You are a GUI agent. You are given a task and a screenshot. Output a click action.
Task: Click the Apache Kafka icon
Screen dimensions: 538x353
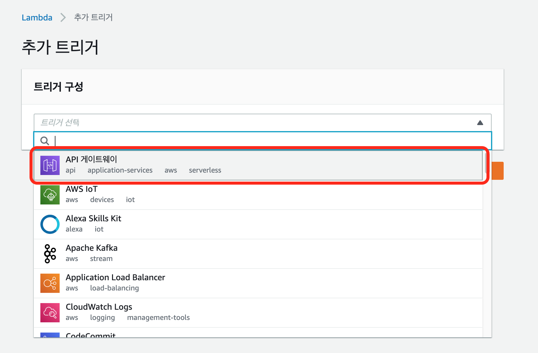point(50,254)
